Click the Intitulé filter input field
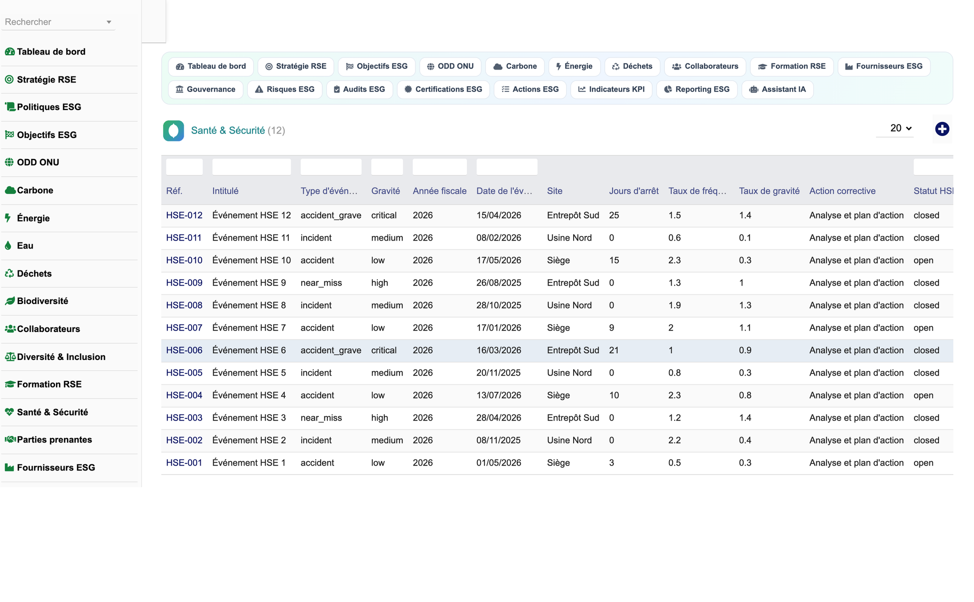Viewport: 974px width, 602px height. pos(251,167)
